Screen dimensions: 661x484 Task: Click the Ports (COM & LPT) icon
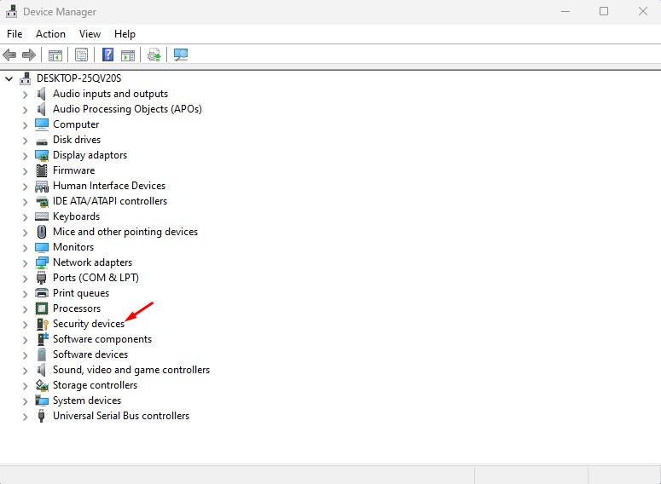click(x=41, y=278)
